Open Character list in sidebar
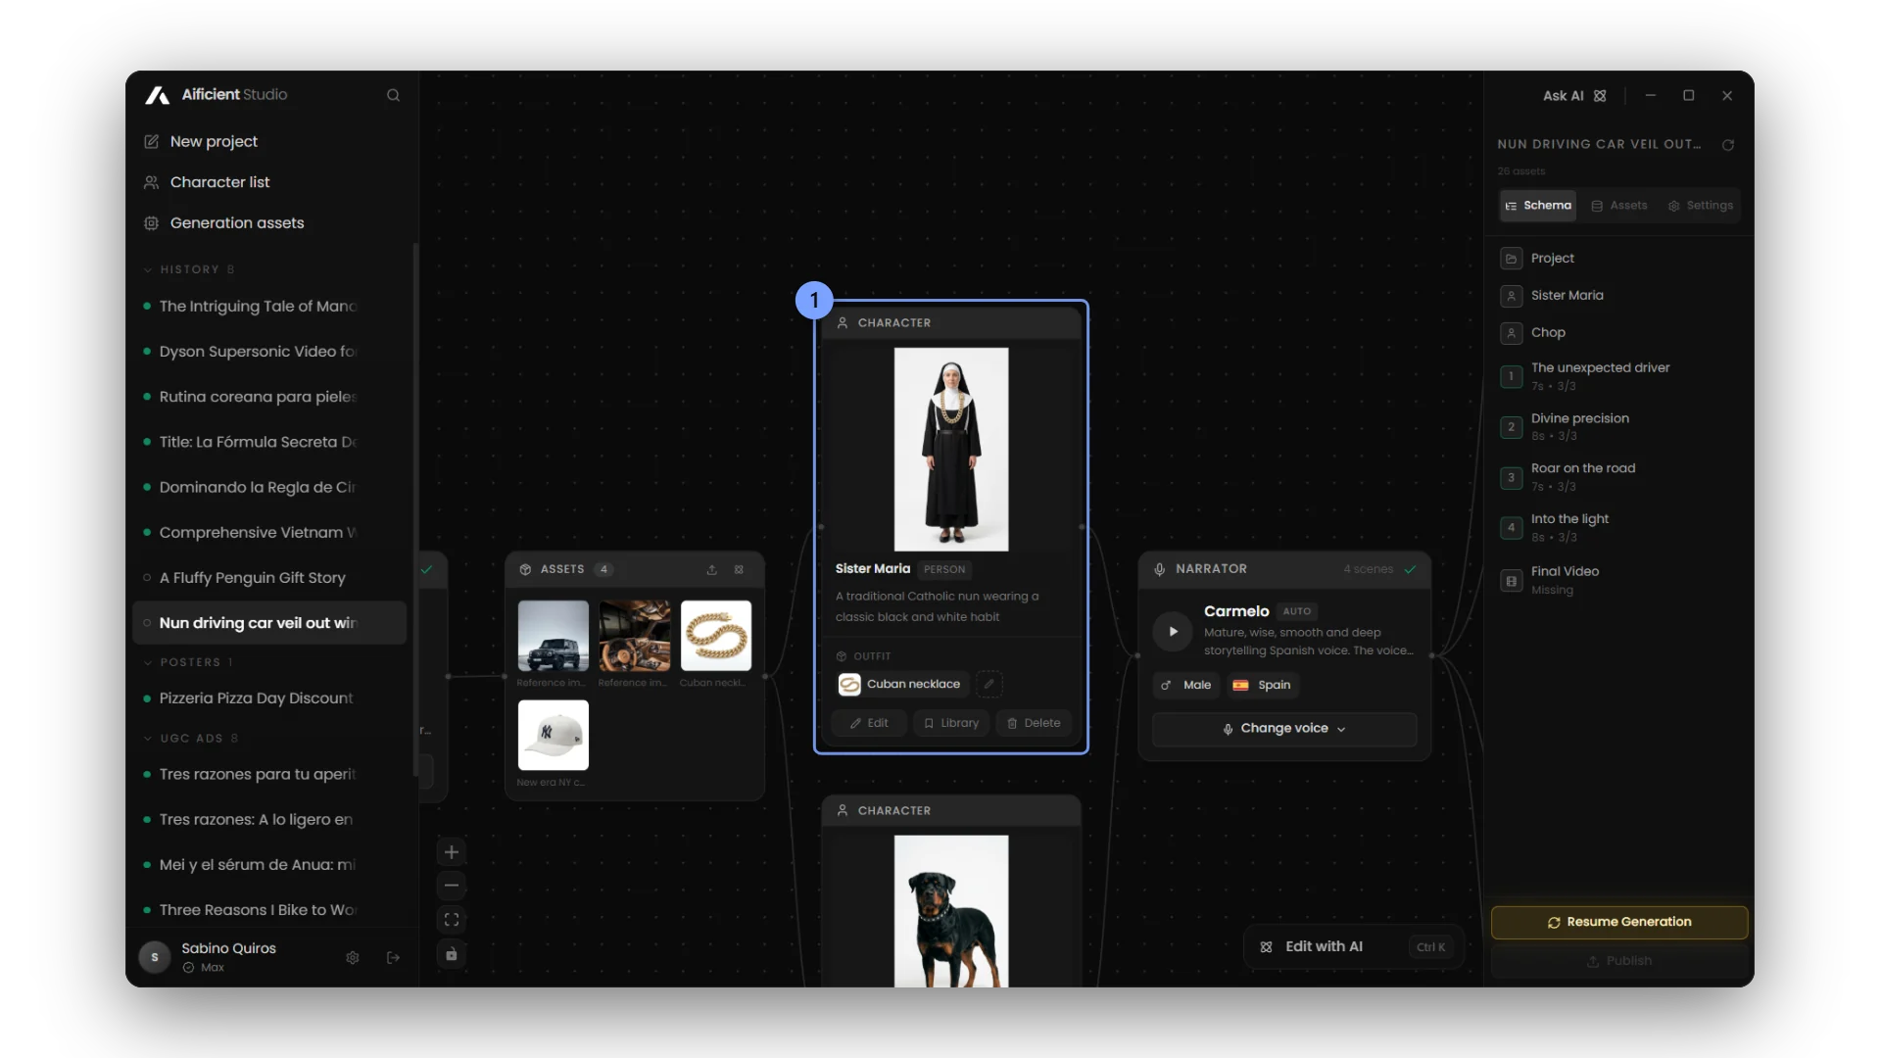This screenshot has width=1881, height=1058. (x=219, y=182)
